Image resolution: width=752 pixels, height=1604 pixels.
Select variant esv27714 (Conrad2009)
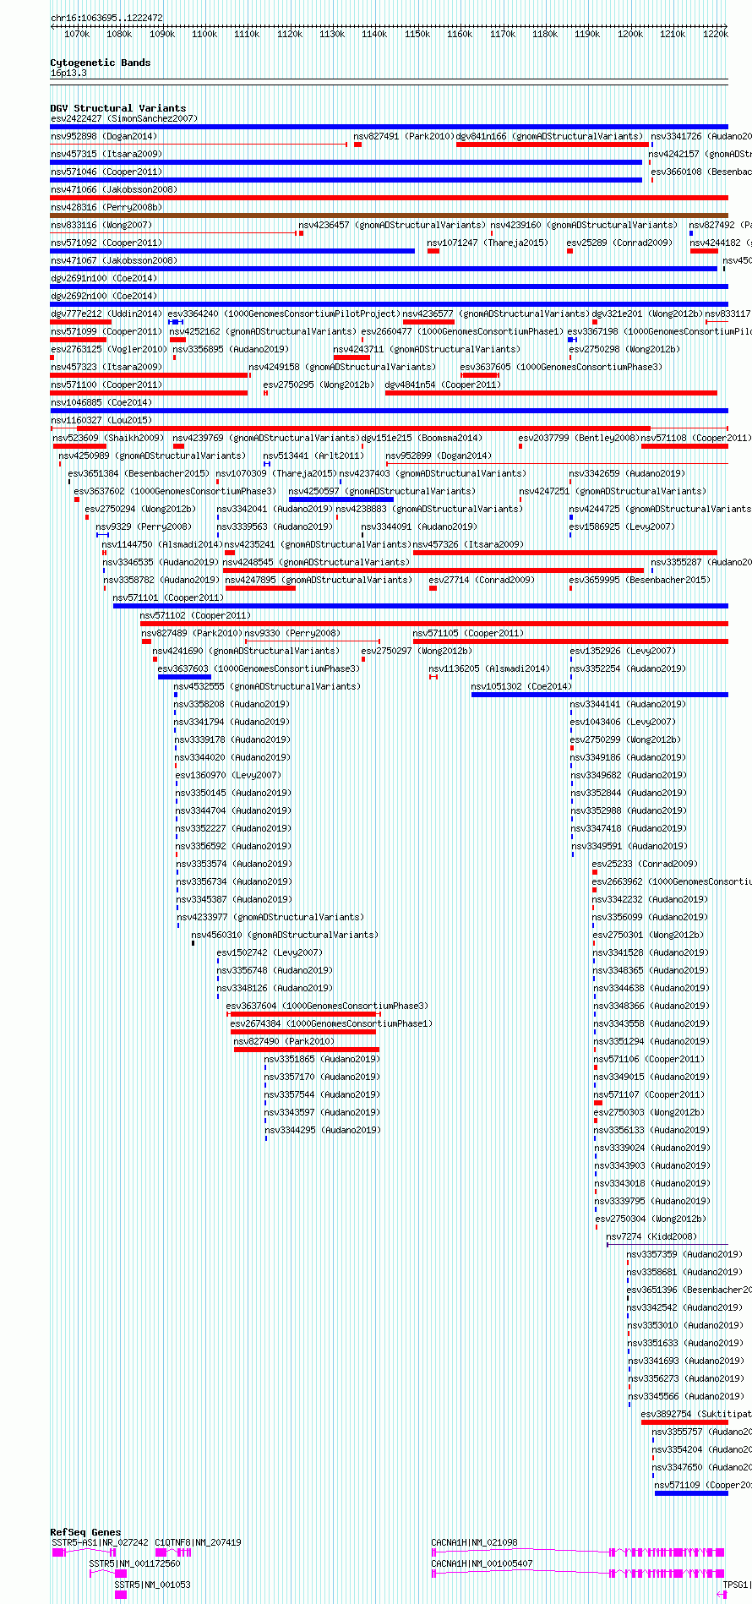tap(482, 580)
